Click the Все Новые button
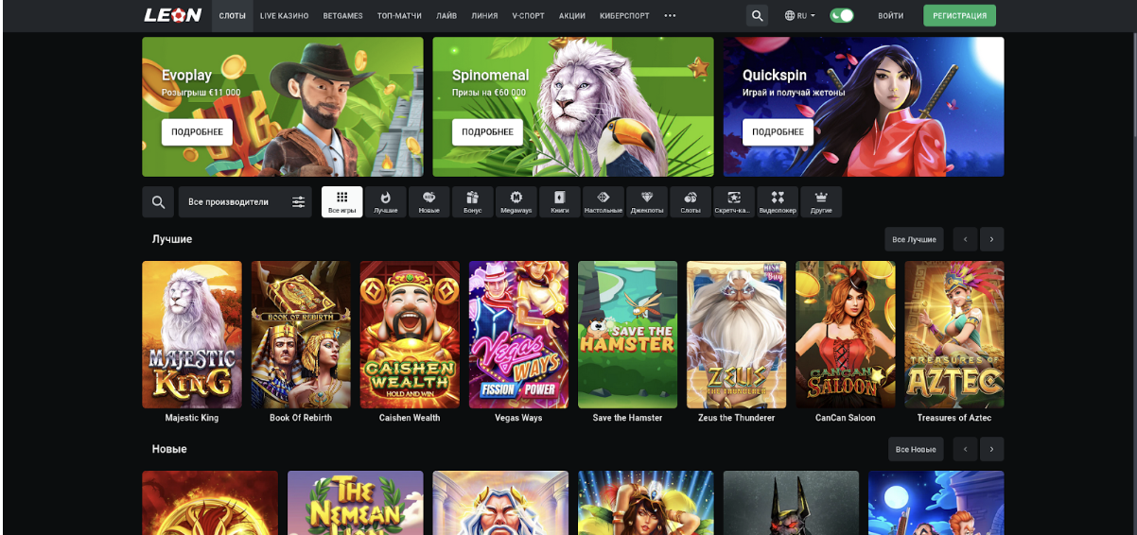The image size is (1137, 535). coord(916,449)
